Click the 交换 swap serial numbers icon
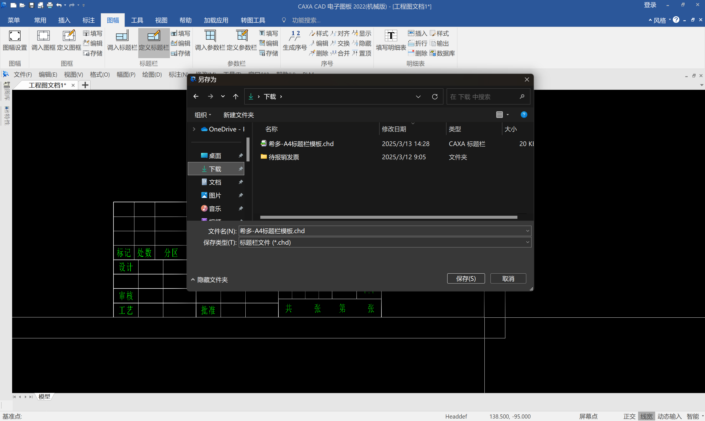Viewport: 705px width, 421px height. (x=340, y=44)
